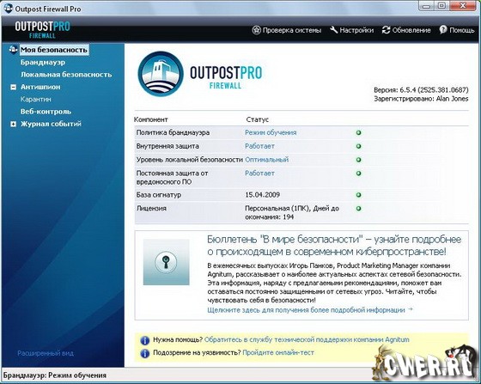Click the Компонент column header
The width and height of the screenshot is (481, 384).
(x=150, y=119)
